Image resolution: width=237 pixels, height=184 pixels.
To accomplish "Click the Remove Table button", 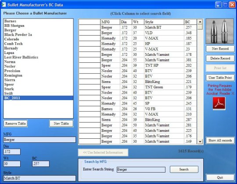I will point(15,123).
